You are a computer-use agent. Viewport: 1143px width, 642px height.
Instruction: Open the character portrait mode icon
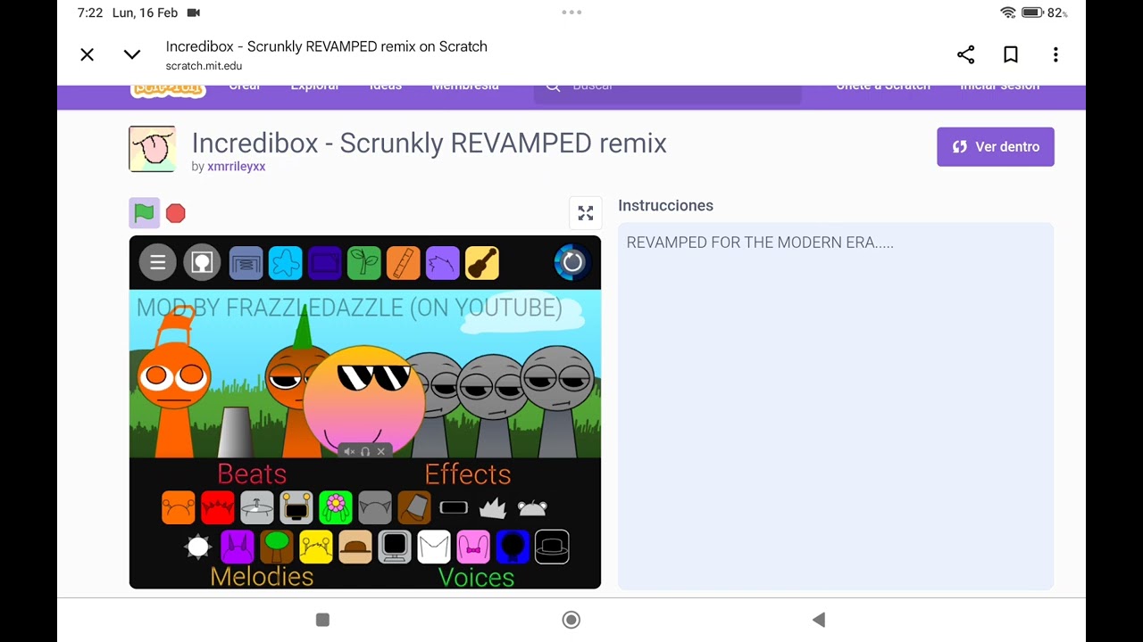click(202, 262)
